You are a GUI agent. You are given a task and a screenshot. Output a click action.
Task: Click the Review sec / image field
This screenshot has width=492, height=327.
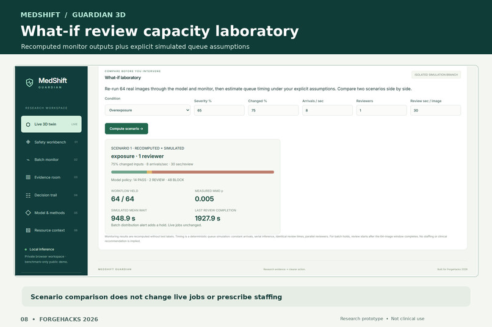(435, 110)
